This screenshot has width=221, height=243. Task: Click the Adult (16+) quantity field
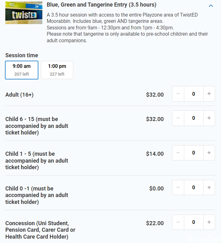[x=194, y=94]
